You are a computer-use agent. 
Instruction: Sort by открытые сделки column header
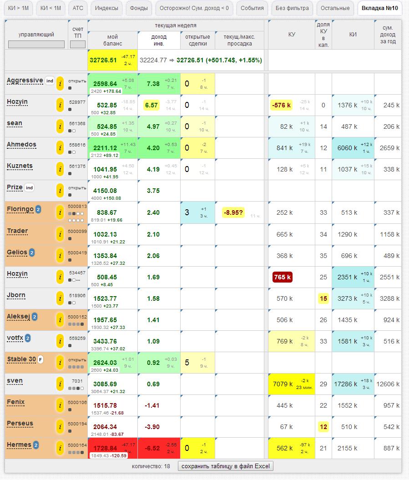pos(198,40)
